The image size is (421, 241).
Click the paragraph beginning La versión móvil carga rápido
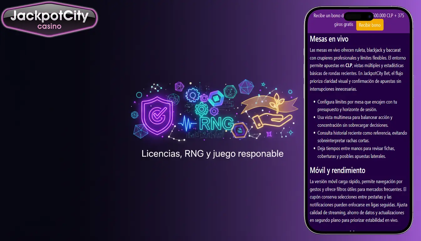(x=359, y=201)
